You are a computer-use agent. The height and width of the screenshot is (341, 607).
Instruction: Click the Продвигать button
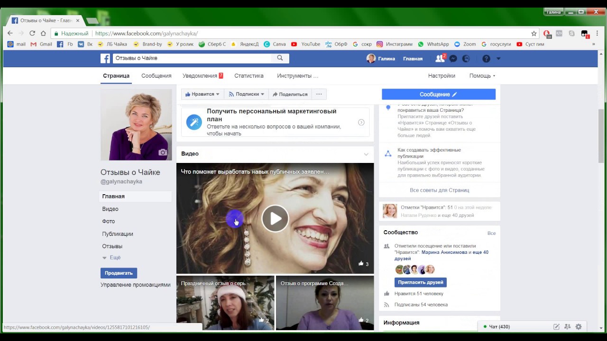(x=119, y=273)
